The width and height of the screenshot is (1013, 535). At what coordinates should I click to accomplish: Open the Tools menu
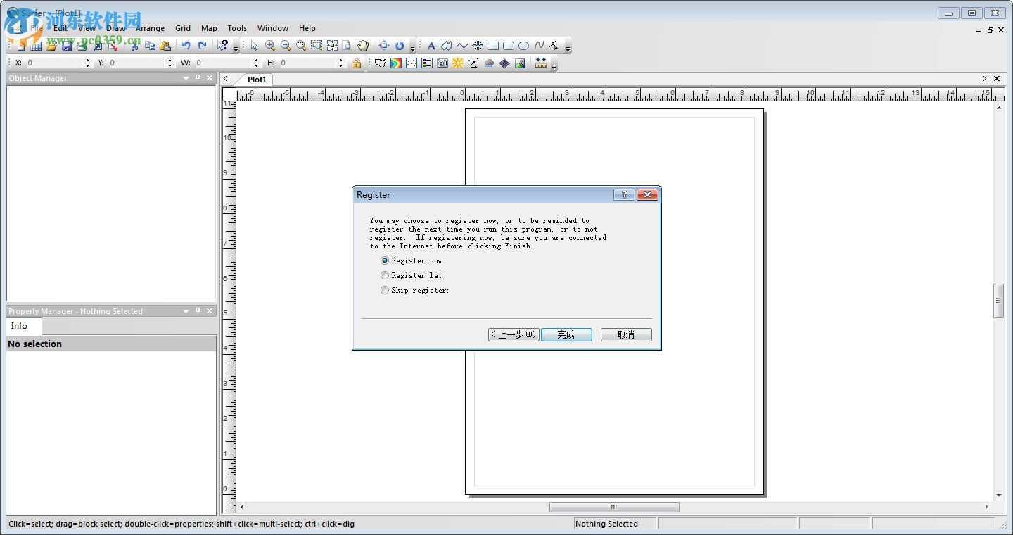pos(237,28)
